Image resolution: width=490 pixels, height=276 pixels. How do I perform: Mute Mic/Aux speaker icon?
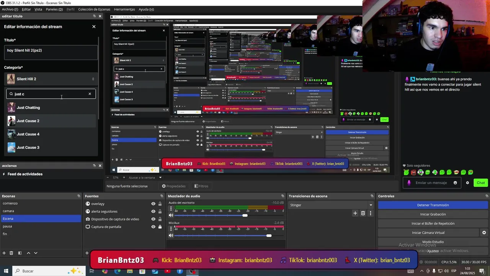(171, 236)
